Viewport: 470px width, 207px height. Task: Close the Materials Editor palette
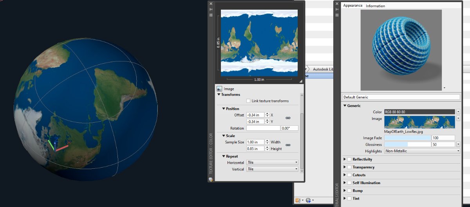coord(337,4)
